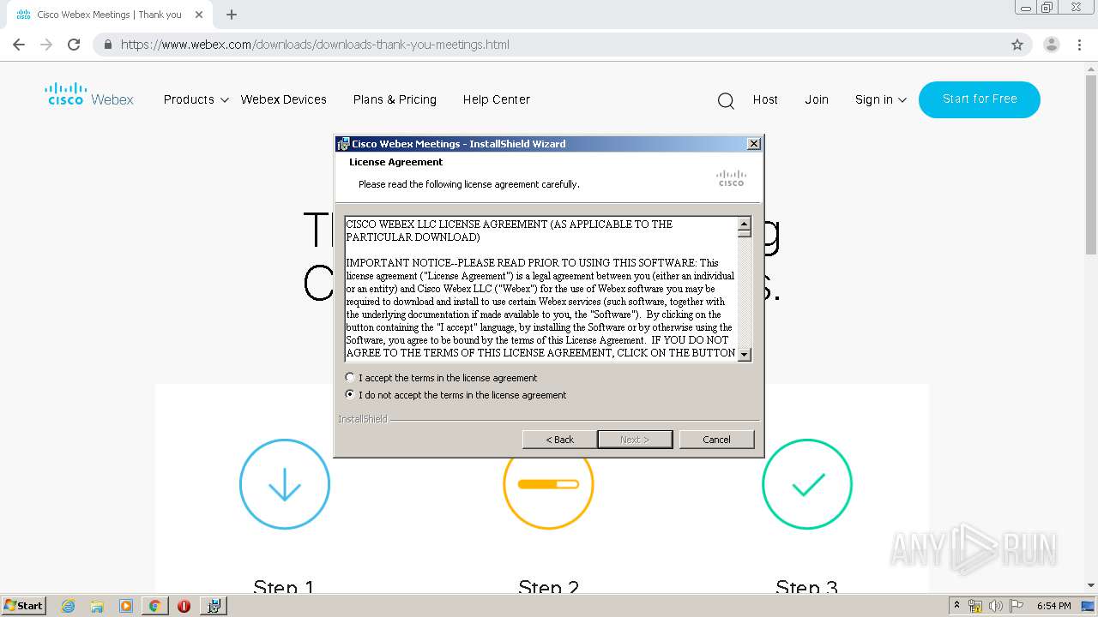Click the site lock icon in address bar
This screenshot has height=617, width=1098.
107,45
